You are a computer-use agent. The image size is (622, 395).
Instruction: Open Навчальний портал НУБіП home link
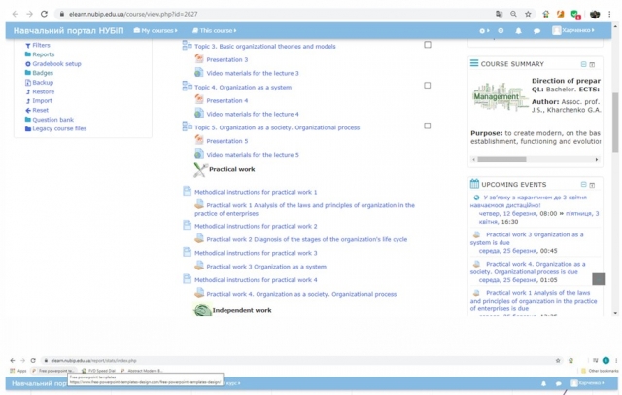pos(69,30)
